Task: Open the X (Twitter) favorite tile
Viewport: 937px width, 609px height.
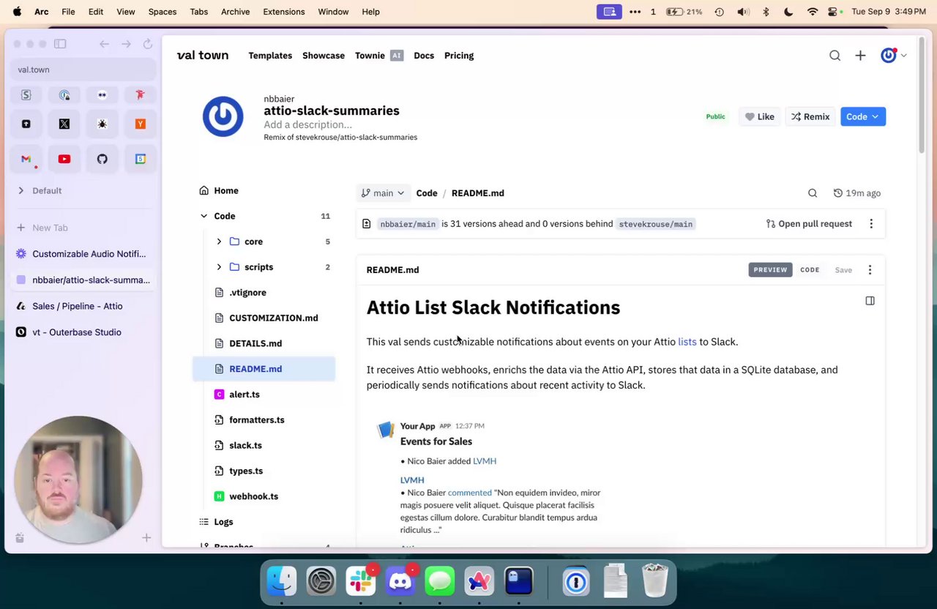Action: (x=64, y=124)
